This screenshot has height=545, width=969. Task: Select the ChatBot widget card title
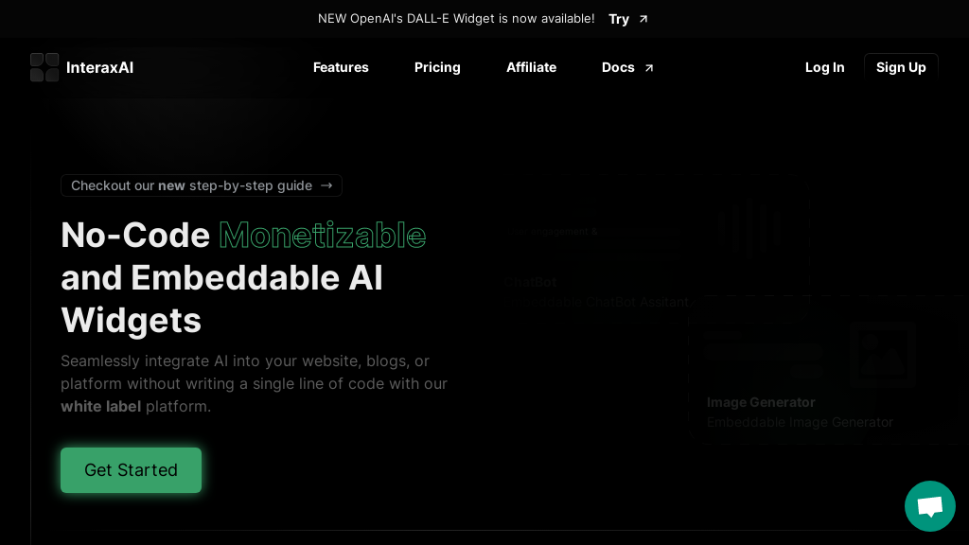[x=531, y=282]
